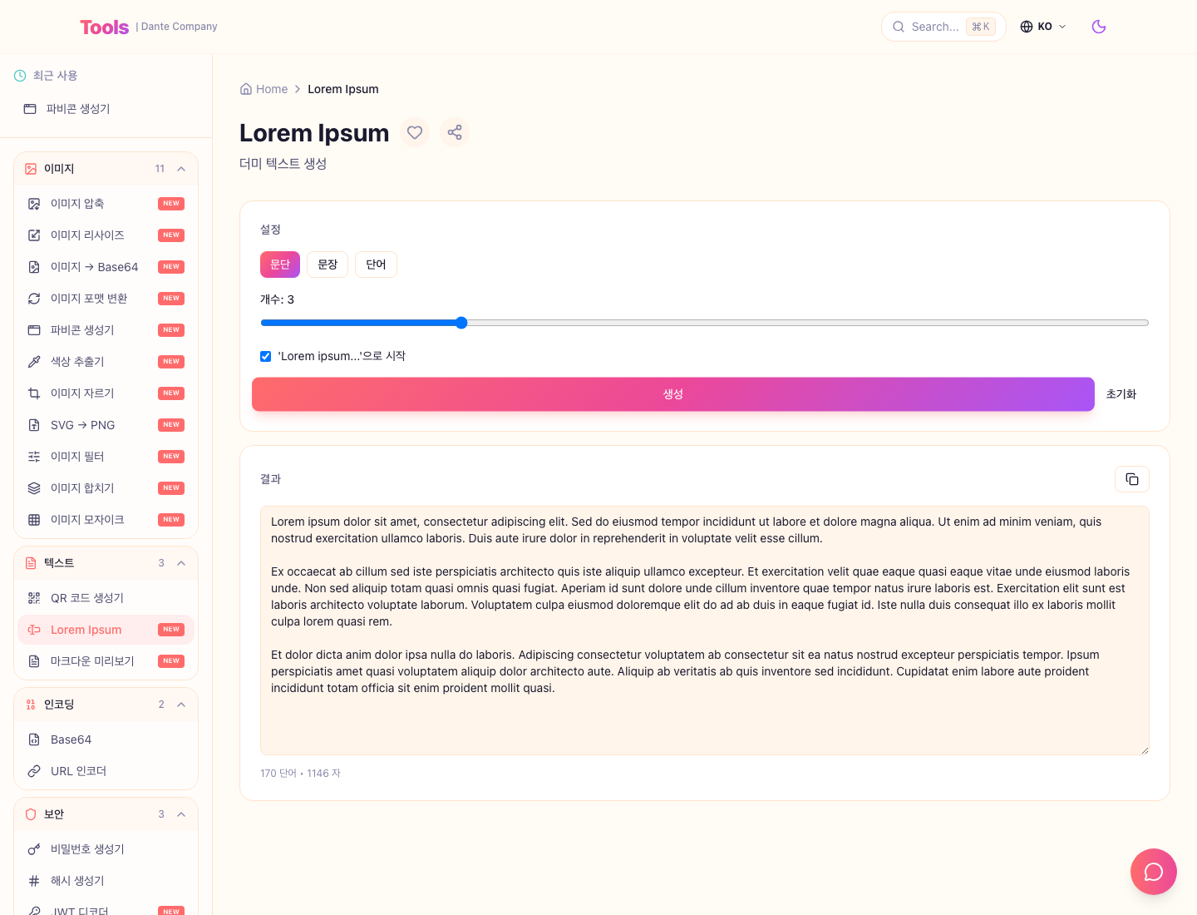Click the 이미지 모자이크 grid icon
The height and width of the screenshot is (915, 1197).
click(34, 520)
